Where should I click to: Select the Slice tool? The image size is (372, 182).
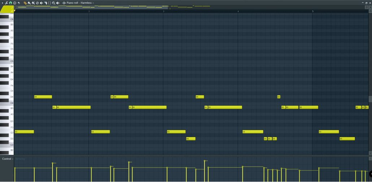point(46,3)
